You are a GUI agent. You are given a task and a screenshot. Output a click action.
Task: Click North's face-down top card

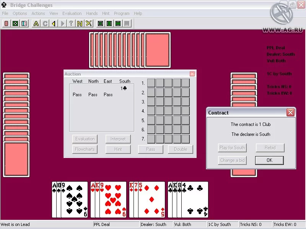158,50
